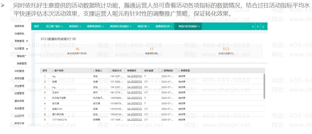312x134 pixels.
Task: Click 成交金额 column header
Action: point(148,71)
